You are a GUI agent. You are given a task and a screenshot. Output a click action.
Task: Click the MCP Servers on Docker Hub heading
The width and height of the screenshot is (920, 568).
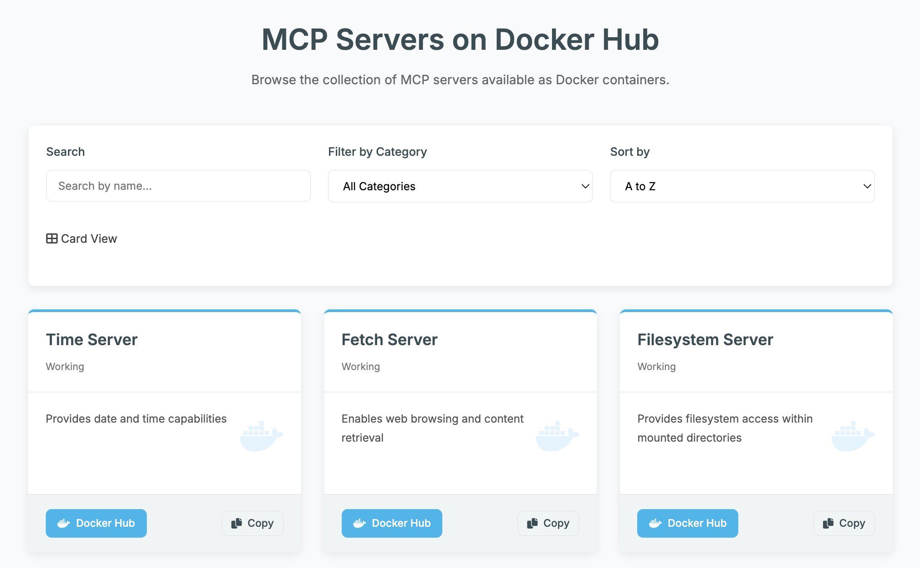pyautogui.click(x=460, y=39)
